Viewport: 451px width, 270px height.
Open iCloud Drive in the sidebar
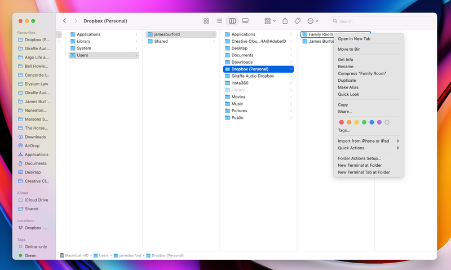click(x=36, y=200)
